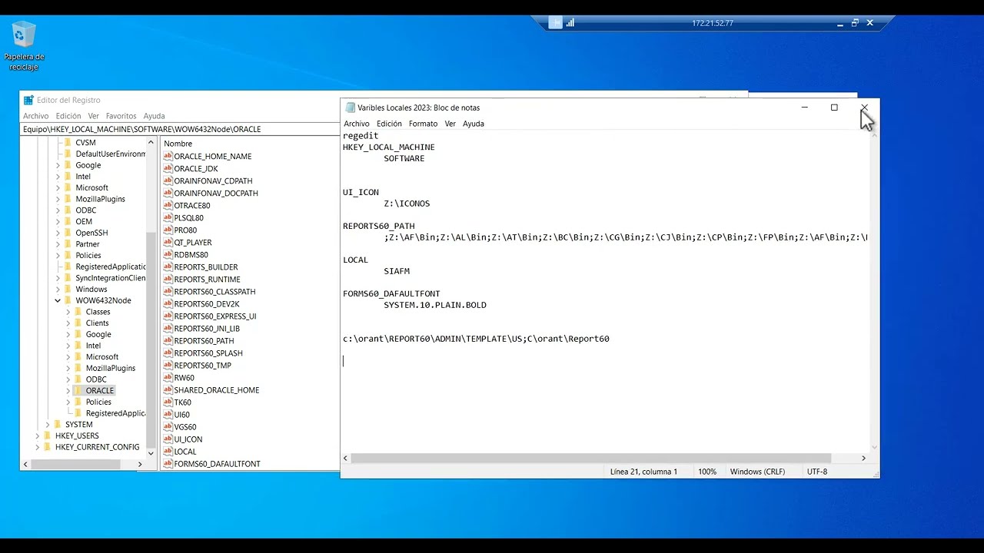Viewport: 984px width, 553px height.
Task: Click the ORACLE folder icon in tree
Action: pos(78,390)
